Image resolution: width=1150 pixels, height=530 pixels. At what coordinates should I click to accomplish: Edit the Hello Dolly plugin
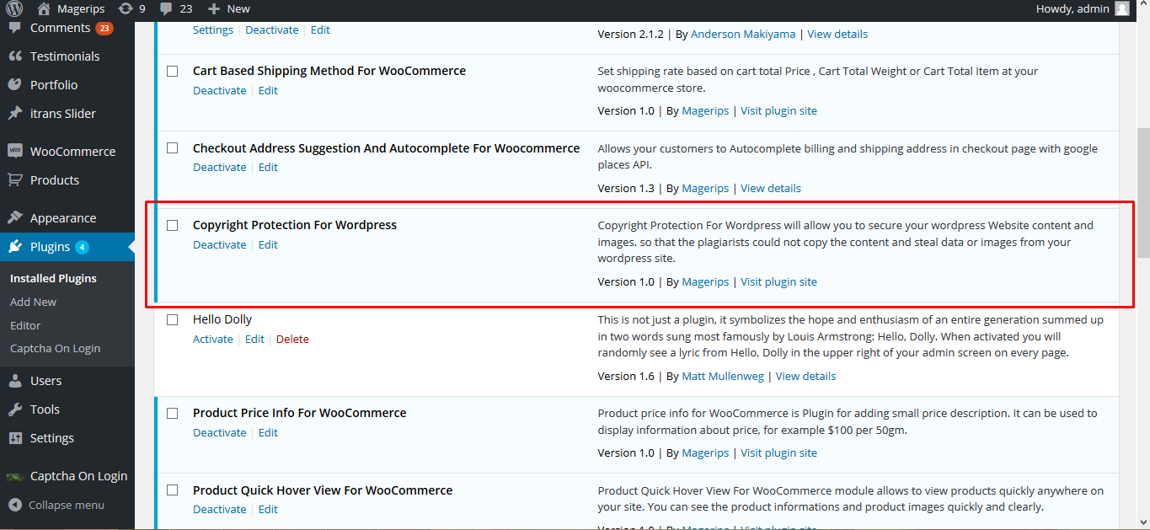click(x=254, y=339)
